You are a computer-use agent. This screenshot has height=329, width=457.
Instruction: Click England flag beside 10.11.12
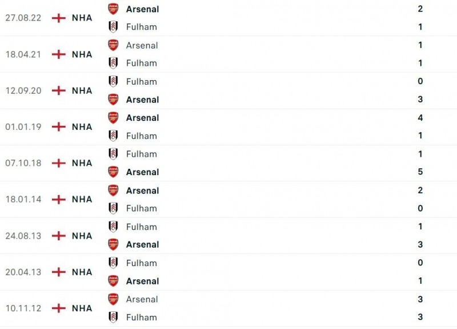point(58,308)
